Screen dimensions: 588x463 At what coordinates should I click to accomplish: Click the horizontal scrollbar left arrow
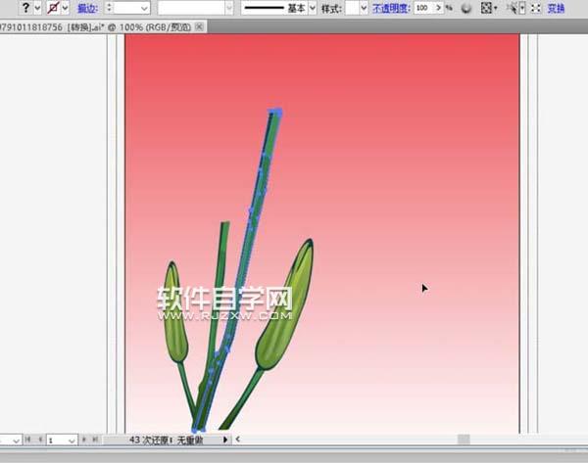238,440
